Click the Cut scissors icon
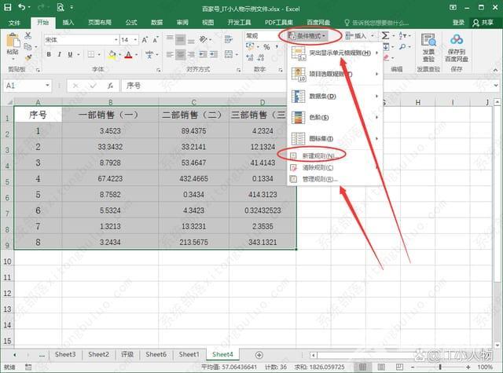 tap(28, 35)
